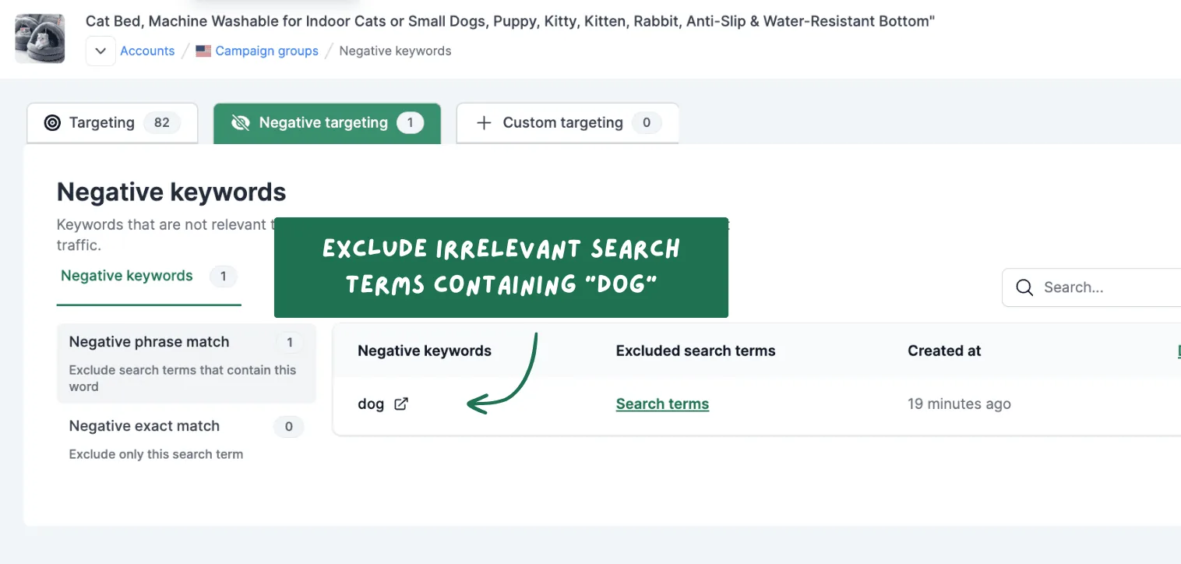Switch to the Targeting tab
The image size is (1181, 564).
coord(112,123)
